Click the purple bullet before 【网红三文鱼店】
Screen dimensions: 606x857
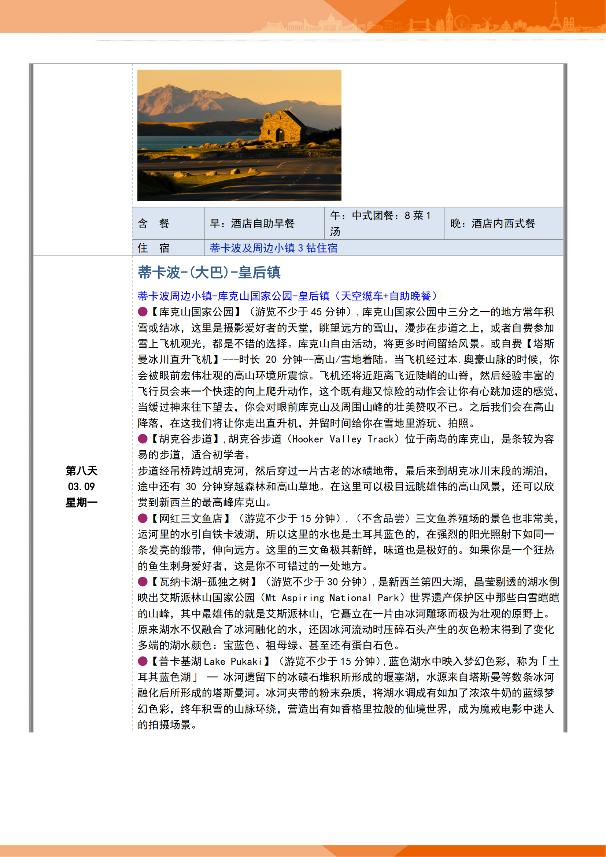(x=143, y=518)
